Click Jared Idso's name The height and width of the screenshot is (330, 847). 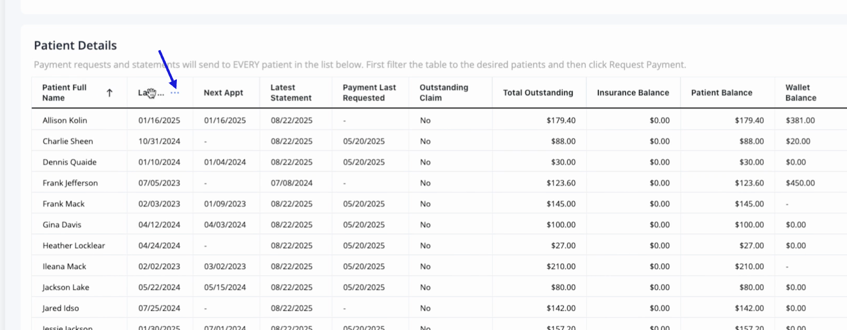pyautogui.click(x=61, y=309)
